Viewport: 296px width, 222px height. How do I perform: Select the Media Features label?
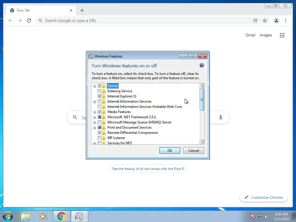pos(119,112)
